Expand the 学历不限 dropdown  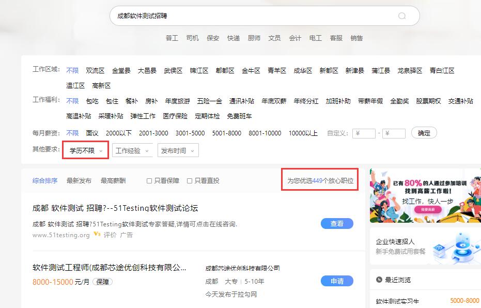(x=86, y=151)
